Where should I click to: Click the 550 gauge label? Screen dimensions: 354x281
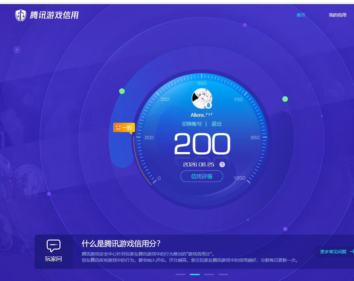point(202,83)
